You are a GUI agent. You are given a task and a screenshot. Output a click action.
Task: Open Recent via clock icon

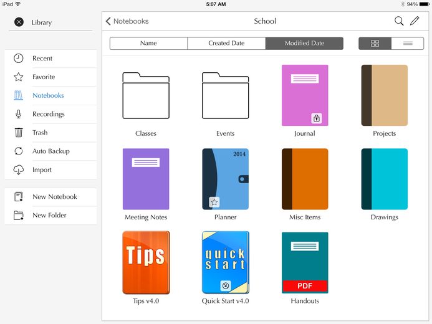coord(19,59)
